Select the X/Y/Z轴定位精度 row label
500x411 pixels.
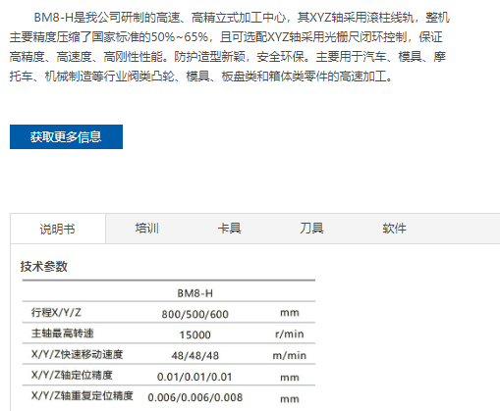pyautogui.click(x=72, y=375)
